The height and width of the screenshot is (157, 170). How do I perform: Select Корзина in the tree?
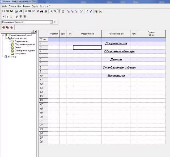pos(12,57)
